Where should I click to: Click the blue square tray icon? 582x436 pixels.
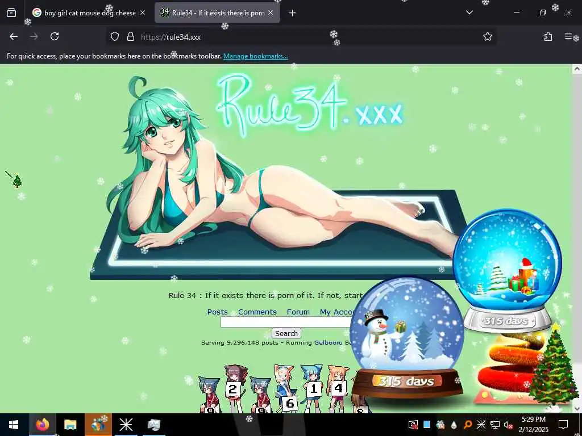[x=427, y=425]
